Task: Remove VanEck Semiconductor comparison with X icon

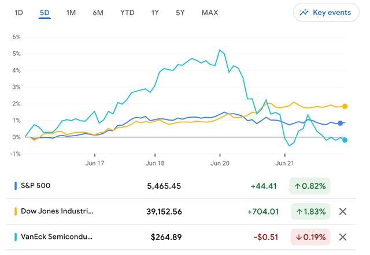Action: click(x=342, y=237)
